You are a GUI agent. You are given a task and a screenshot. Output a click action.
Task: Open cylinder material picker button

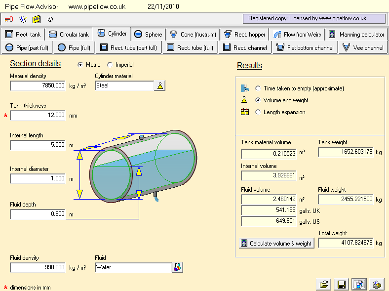[159, 85]
